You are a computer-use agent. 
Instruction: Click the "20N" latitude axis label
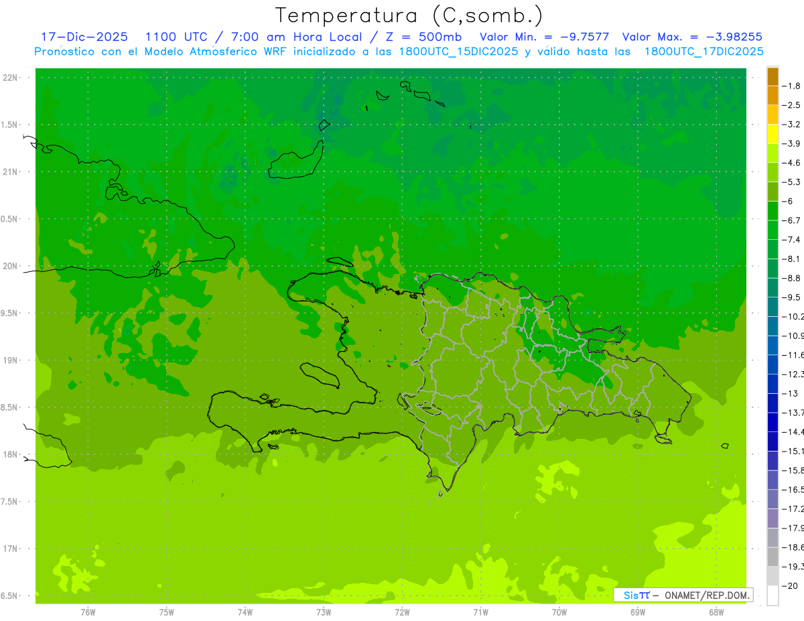coord(11,266)
